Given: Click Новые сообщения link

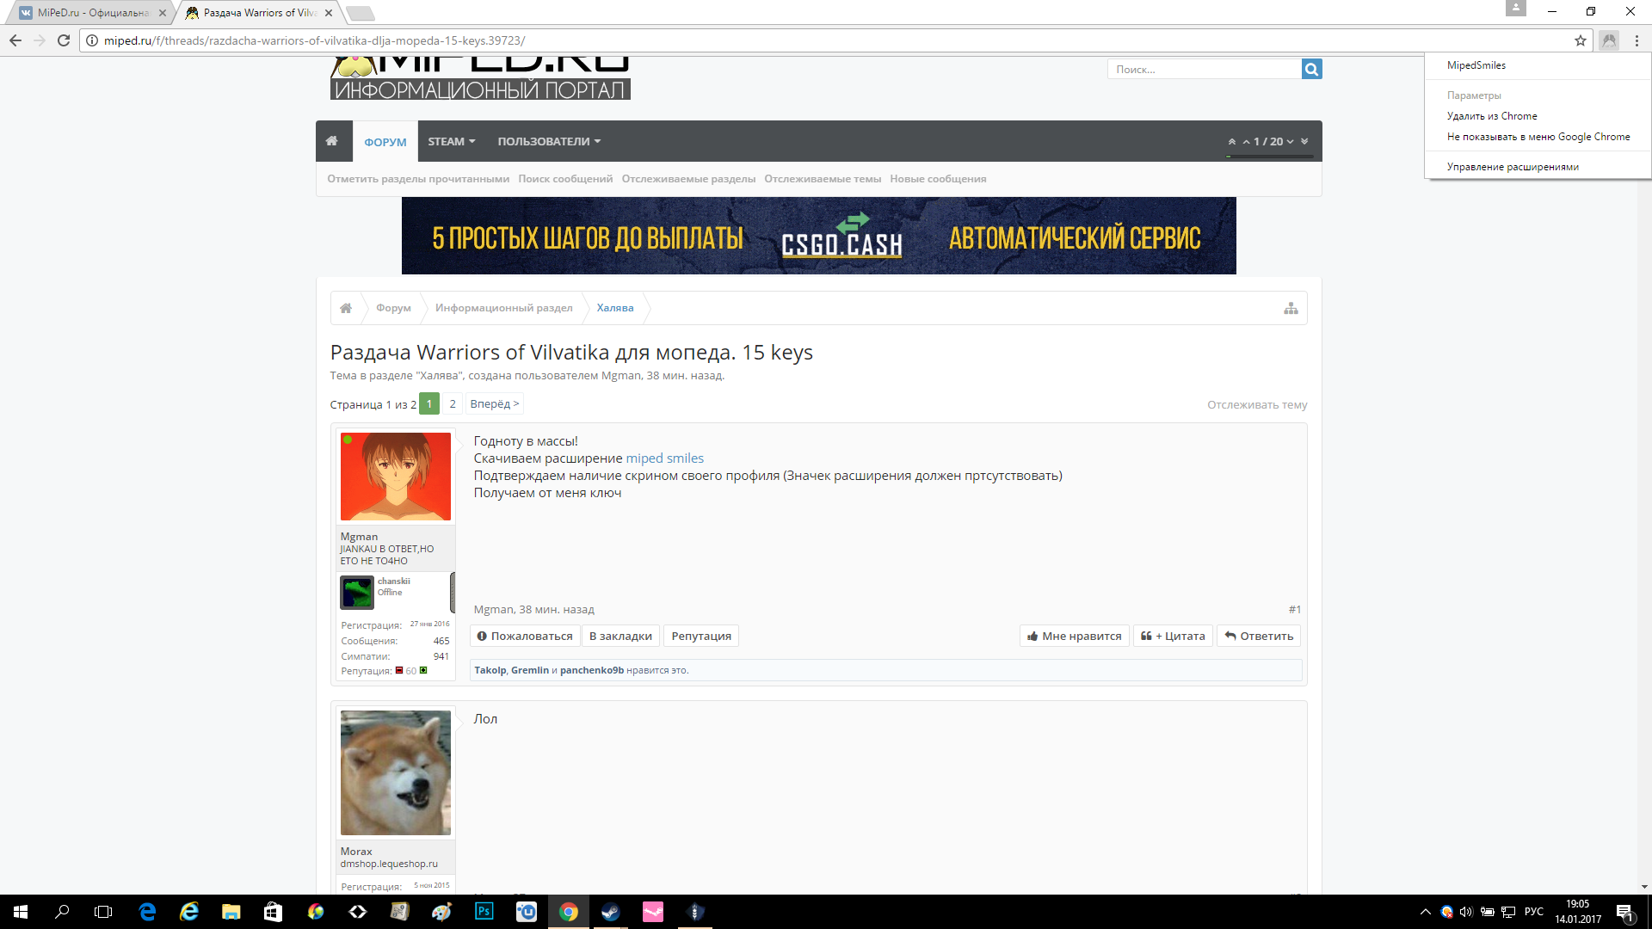Looking at the screenshot, I should point(939,179).
